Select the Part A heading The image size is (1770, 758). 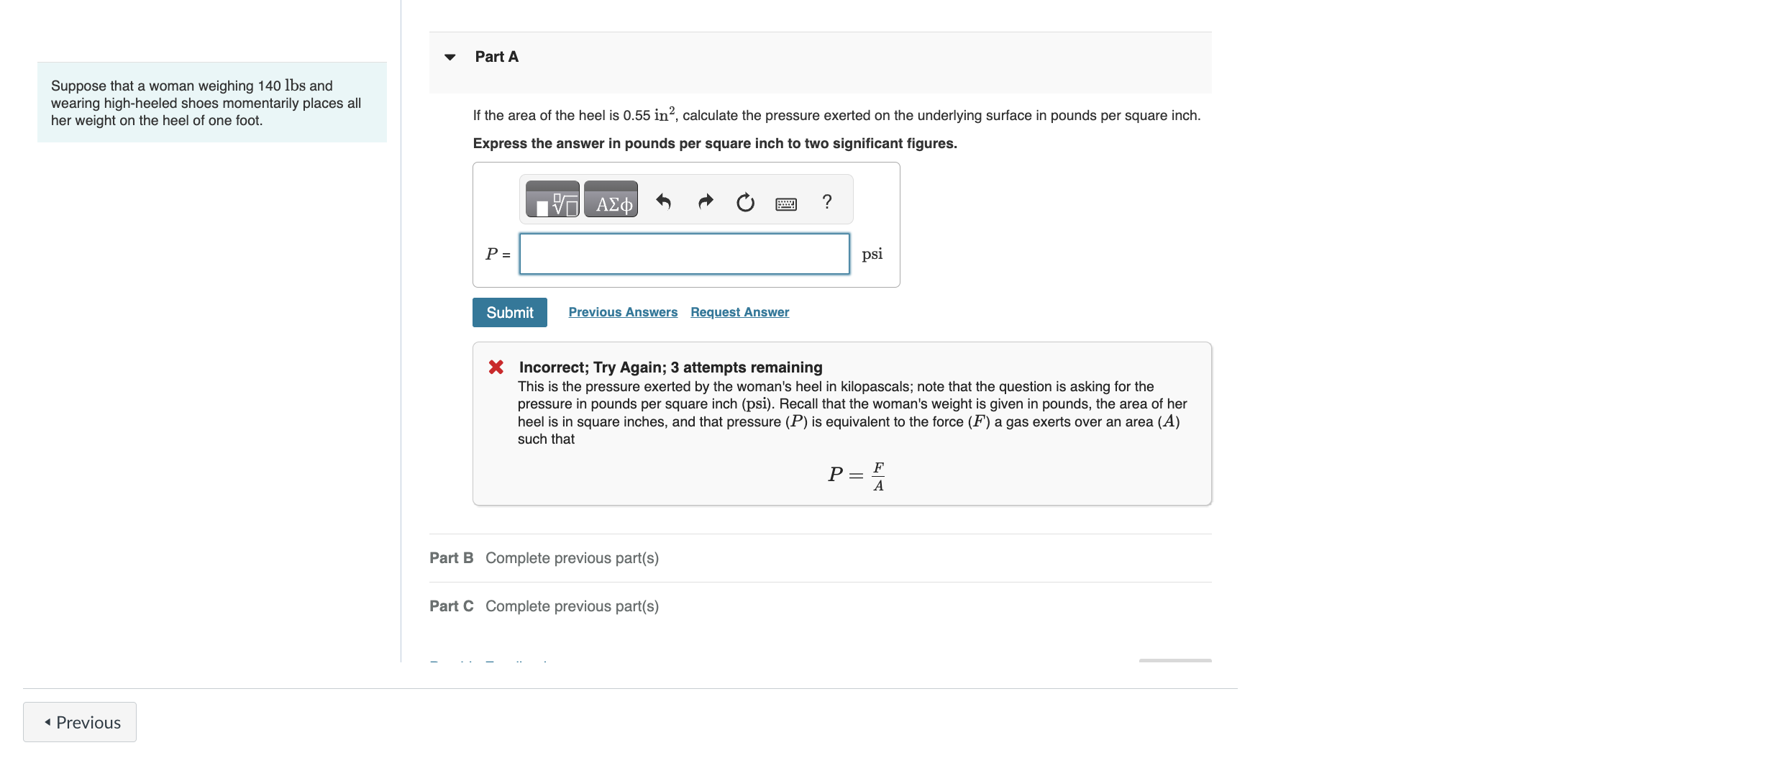496,56
